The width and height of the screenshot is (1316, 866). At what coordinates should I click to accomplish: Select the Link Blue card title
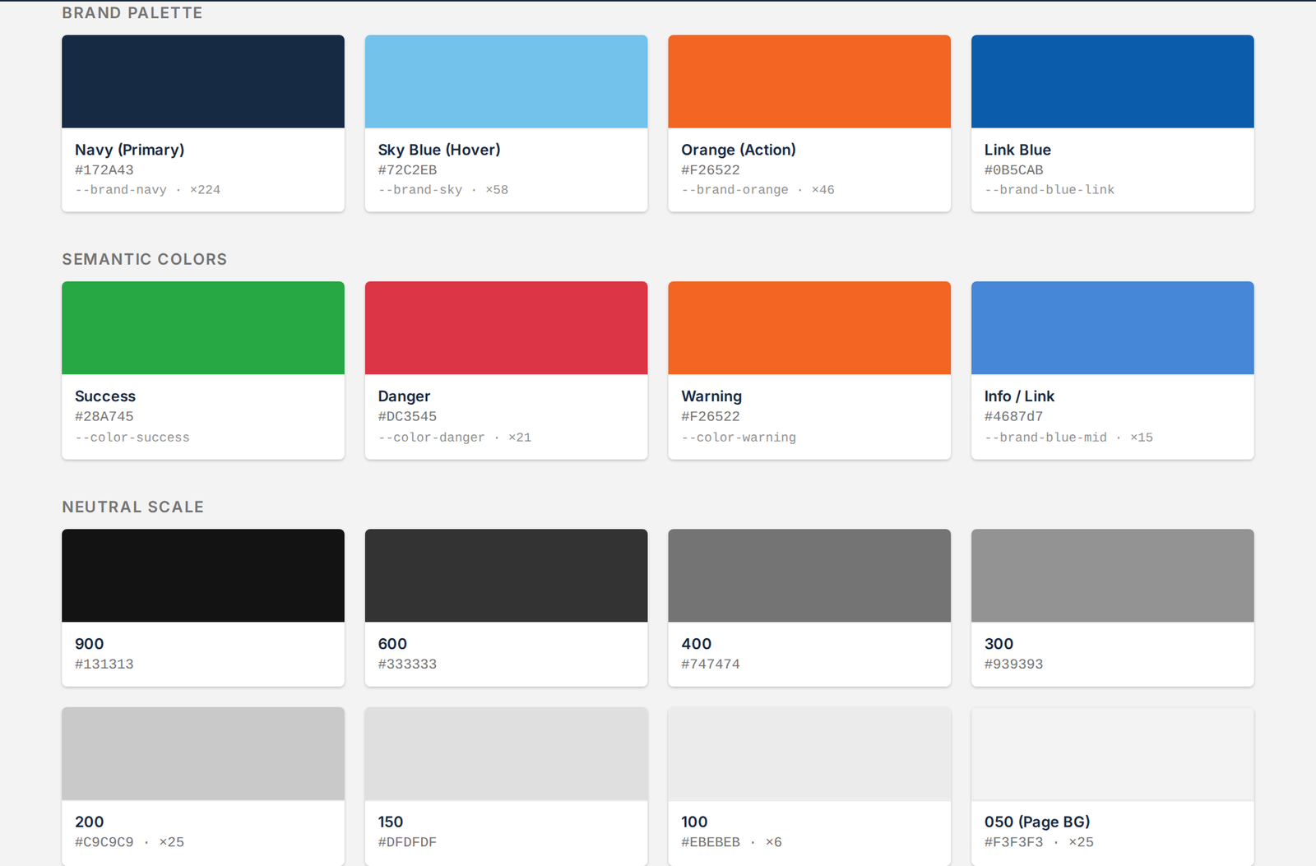(1017, 150)
